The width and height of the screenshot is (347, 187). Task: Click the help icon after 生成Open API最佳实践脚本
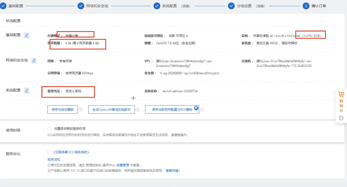(138, 109)
